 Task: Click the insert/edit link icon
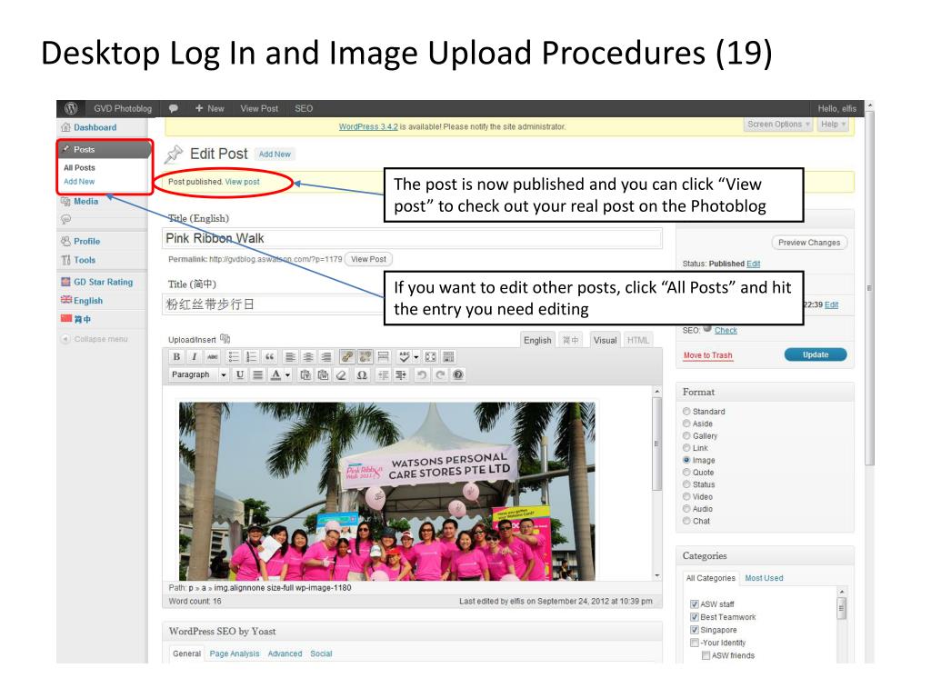[x=347, y=356]
